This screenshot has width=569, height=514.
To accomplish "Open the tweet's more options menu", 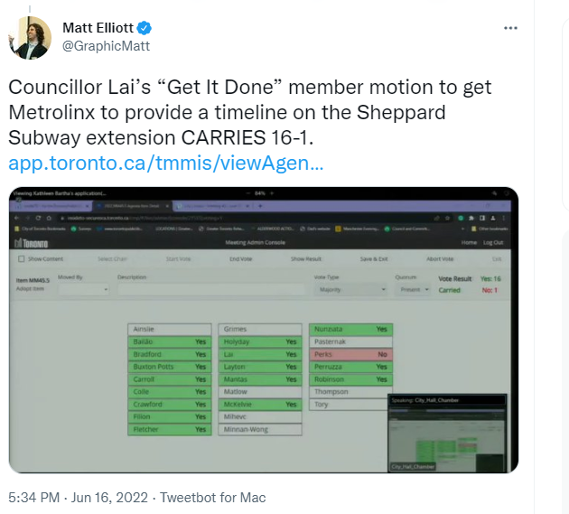I will point(510,27).
